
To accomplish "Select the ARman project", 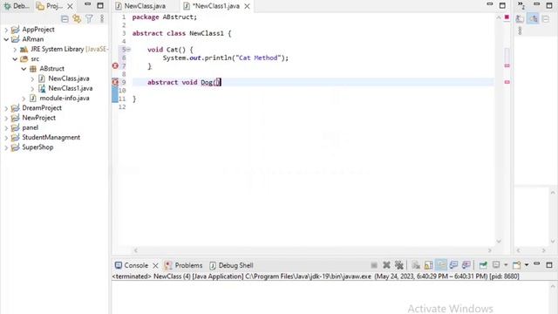I will tap(33, 39).
